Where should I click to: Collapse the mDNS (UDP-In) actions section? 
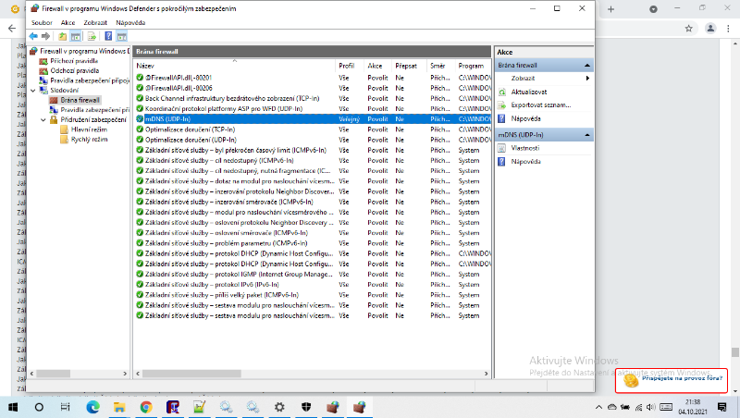coord(587,135)
